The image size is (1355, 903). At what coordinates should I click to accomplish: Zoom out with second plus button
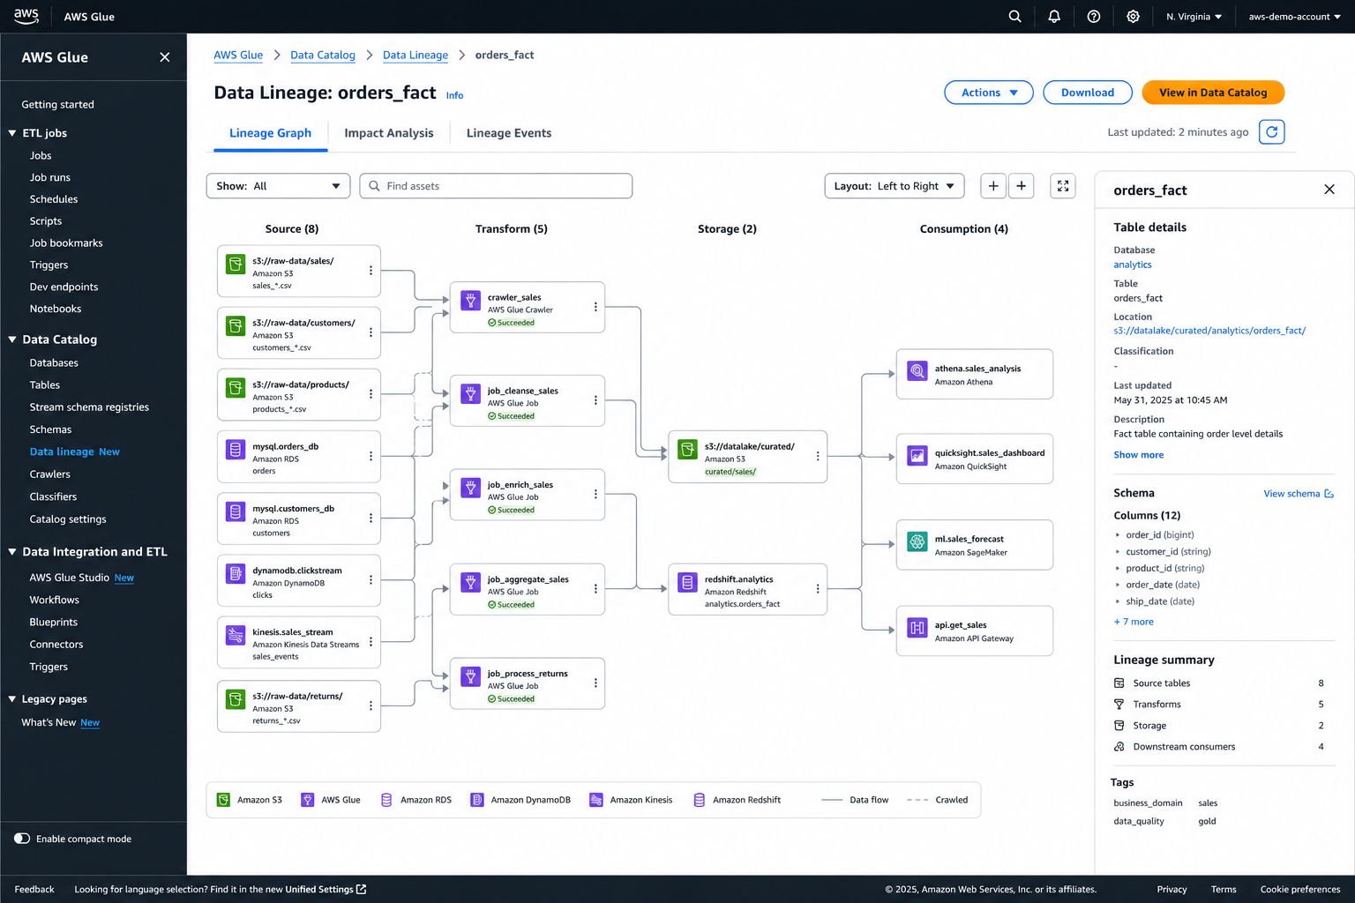click(1021, 186)
